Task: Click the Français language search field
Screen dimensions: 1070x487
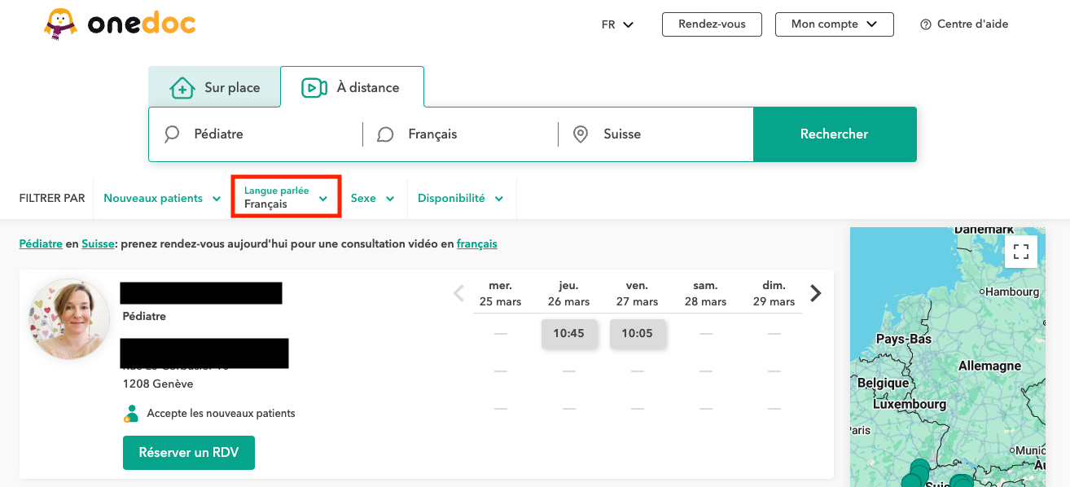Action: [460, 134]
